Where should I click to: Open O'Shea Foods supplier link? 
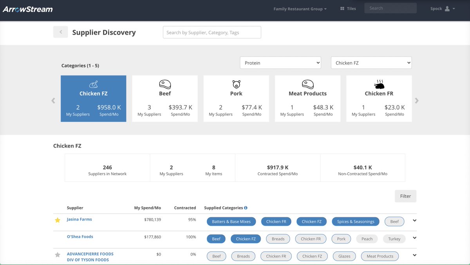tap(80, 236)
